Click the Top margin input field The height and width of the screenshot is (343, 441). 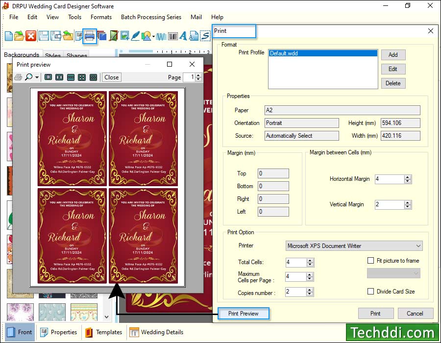coord(273,173)
